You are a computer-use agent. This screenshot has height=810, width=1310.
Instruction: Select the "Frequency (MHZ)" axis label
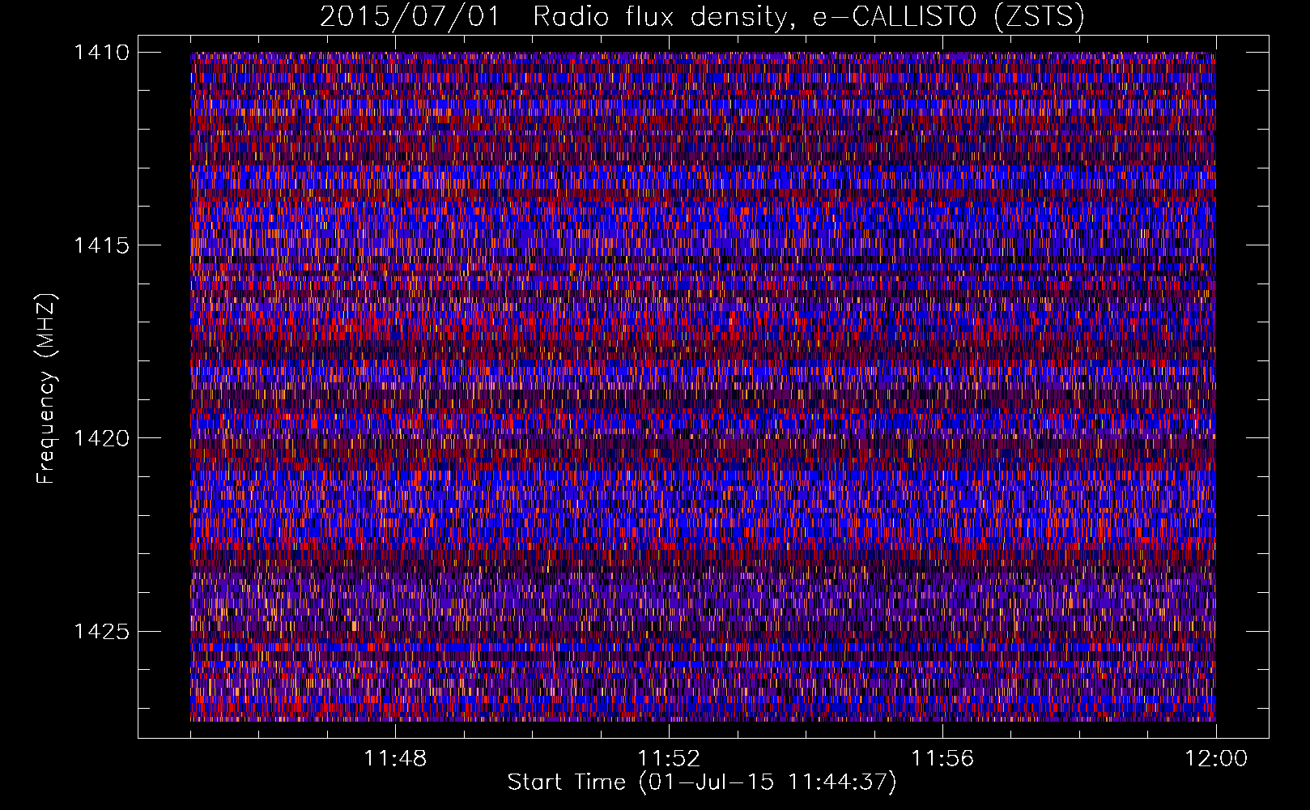click(46, 390)
